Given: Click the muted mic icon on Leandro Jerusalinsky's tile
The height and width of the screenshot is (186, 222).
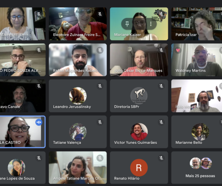Looking at the screenshot, I should (100, 86).
